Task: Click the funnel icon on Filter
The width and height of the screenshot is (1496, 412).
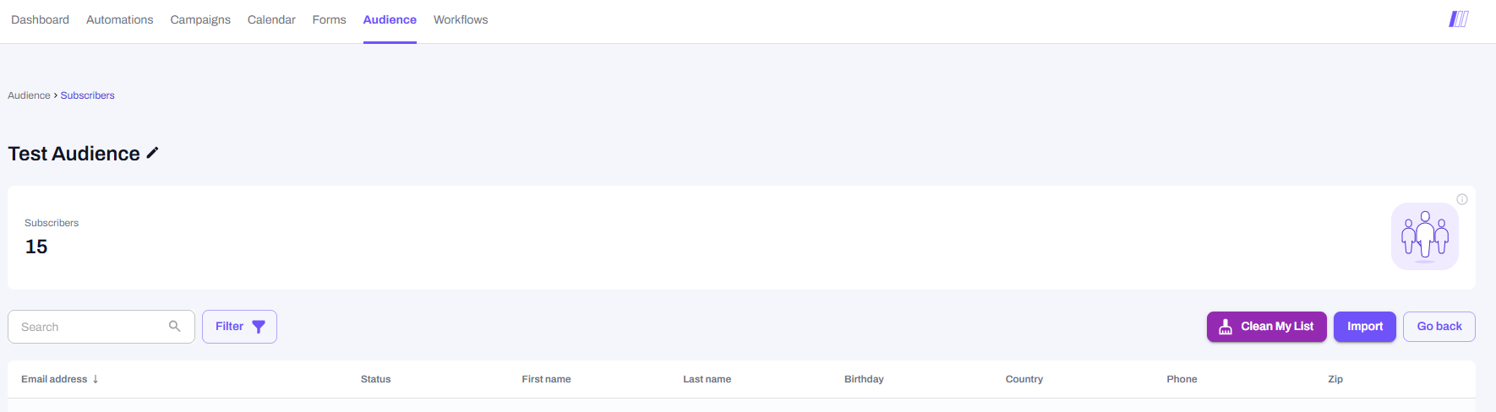Action: pyautogui.click(x=259, y=327)
